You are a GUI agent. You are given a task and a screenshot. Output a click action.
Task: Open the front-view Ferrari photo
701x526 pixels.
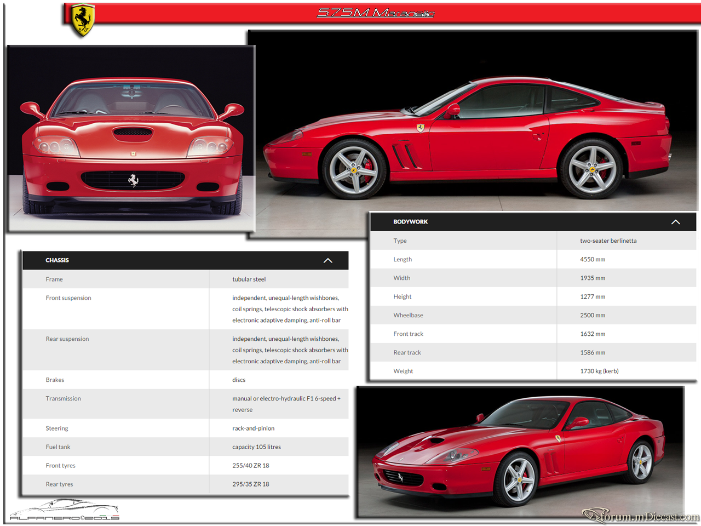131,139
